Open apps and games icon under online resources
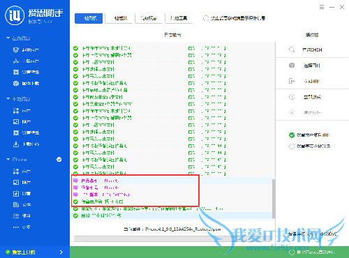The image size is (349, 258). [16, 50]
